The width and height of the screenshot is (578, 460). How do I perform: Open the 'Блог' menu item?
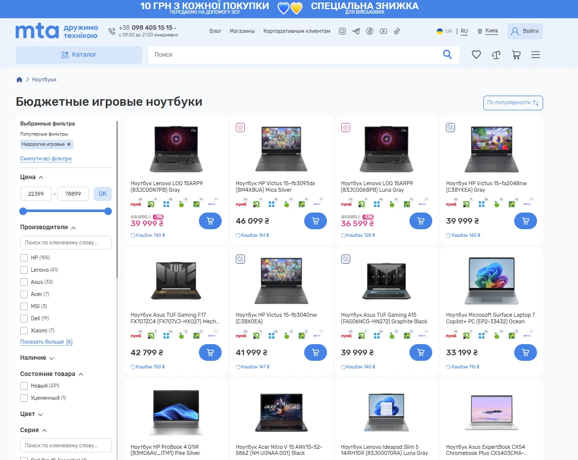tap(215, 31)
